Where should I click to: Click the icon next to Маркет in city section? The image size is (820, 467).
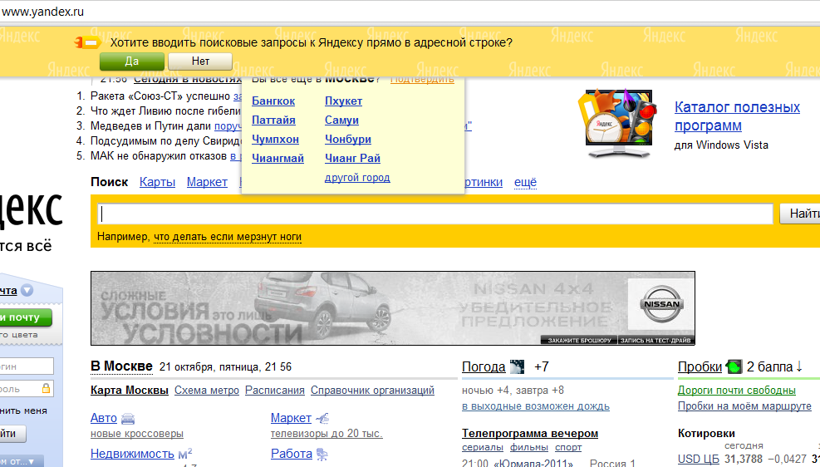[x=322, y=418]
